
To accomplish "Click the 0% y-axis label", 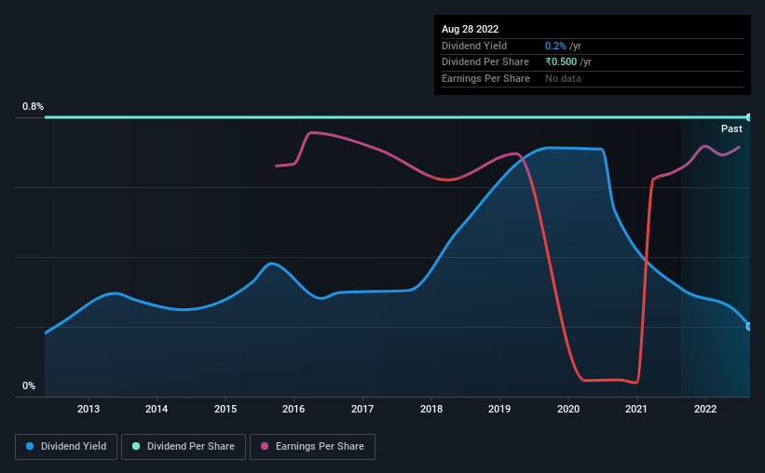I will (x=29, y=385).
